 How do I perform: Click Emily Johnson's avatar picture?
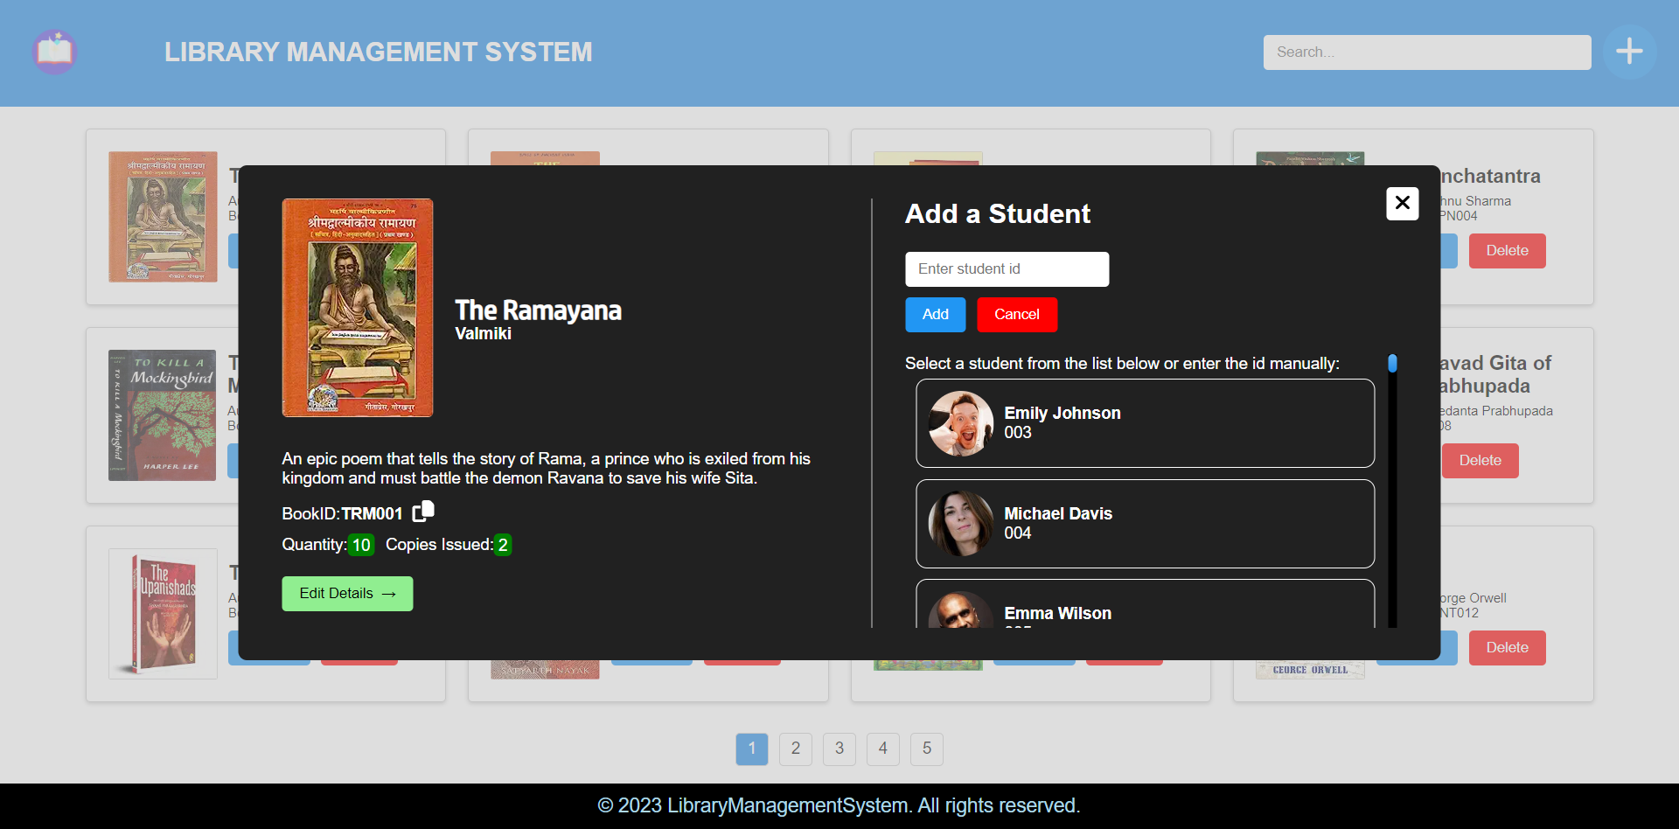coord(960,423)
